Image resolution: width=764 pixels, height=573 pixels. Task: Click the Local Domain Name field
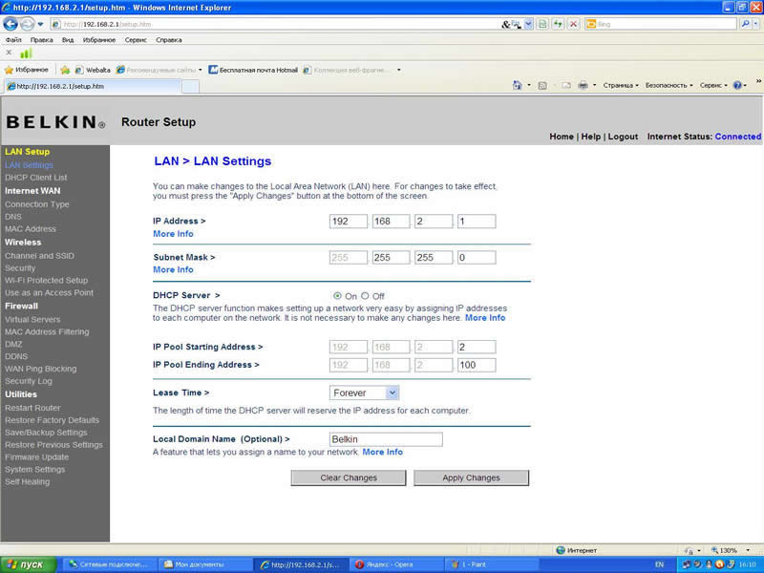point(386,439)
